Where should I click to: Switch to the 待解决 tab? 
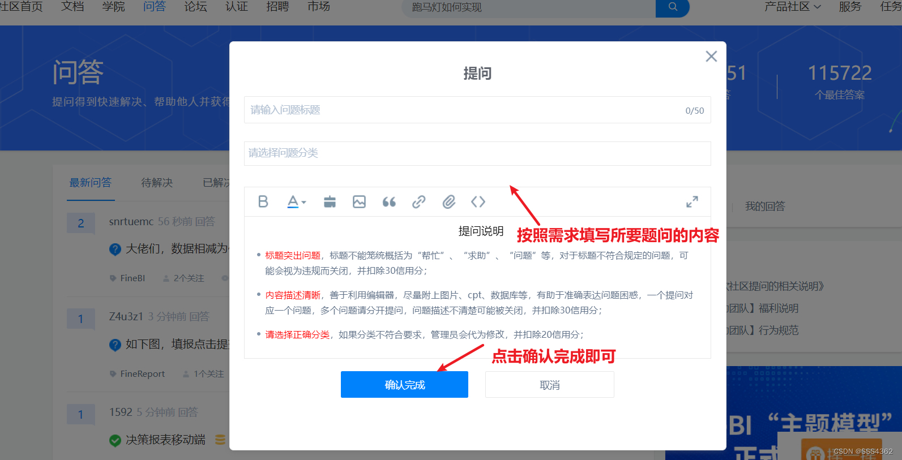[x=157, y=183]
